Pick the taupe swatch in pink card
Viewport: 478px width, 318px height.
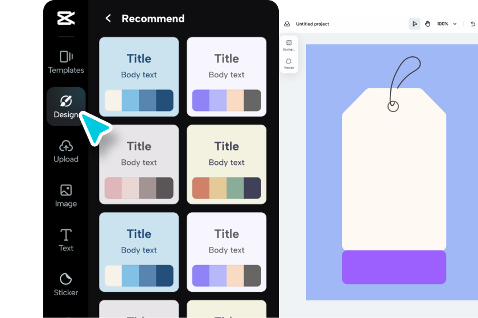pyautogui.click(x=147, y=188)
